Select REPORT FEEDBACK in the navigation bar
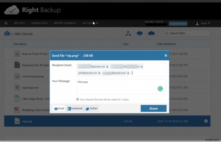Image resolution: width=221 pixels, height=142 pixels. [x=65, y=23]
